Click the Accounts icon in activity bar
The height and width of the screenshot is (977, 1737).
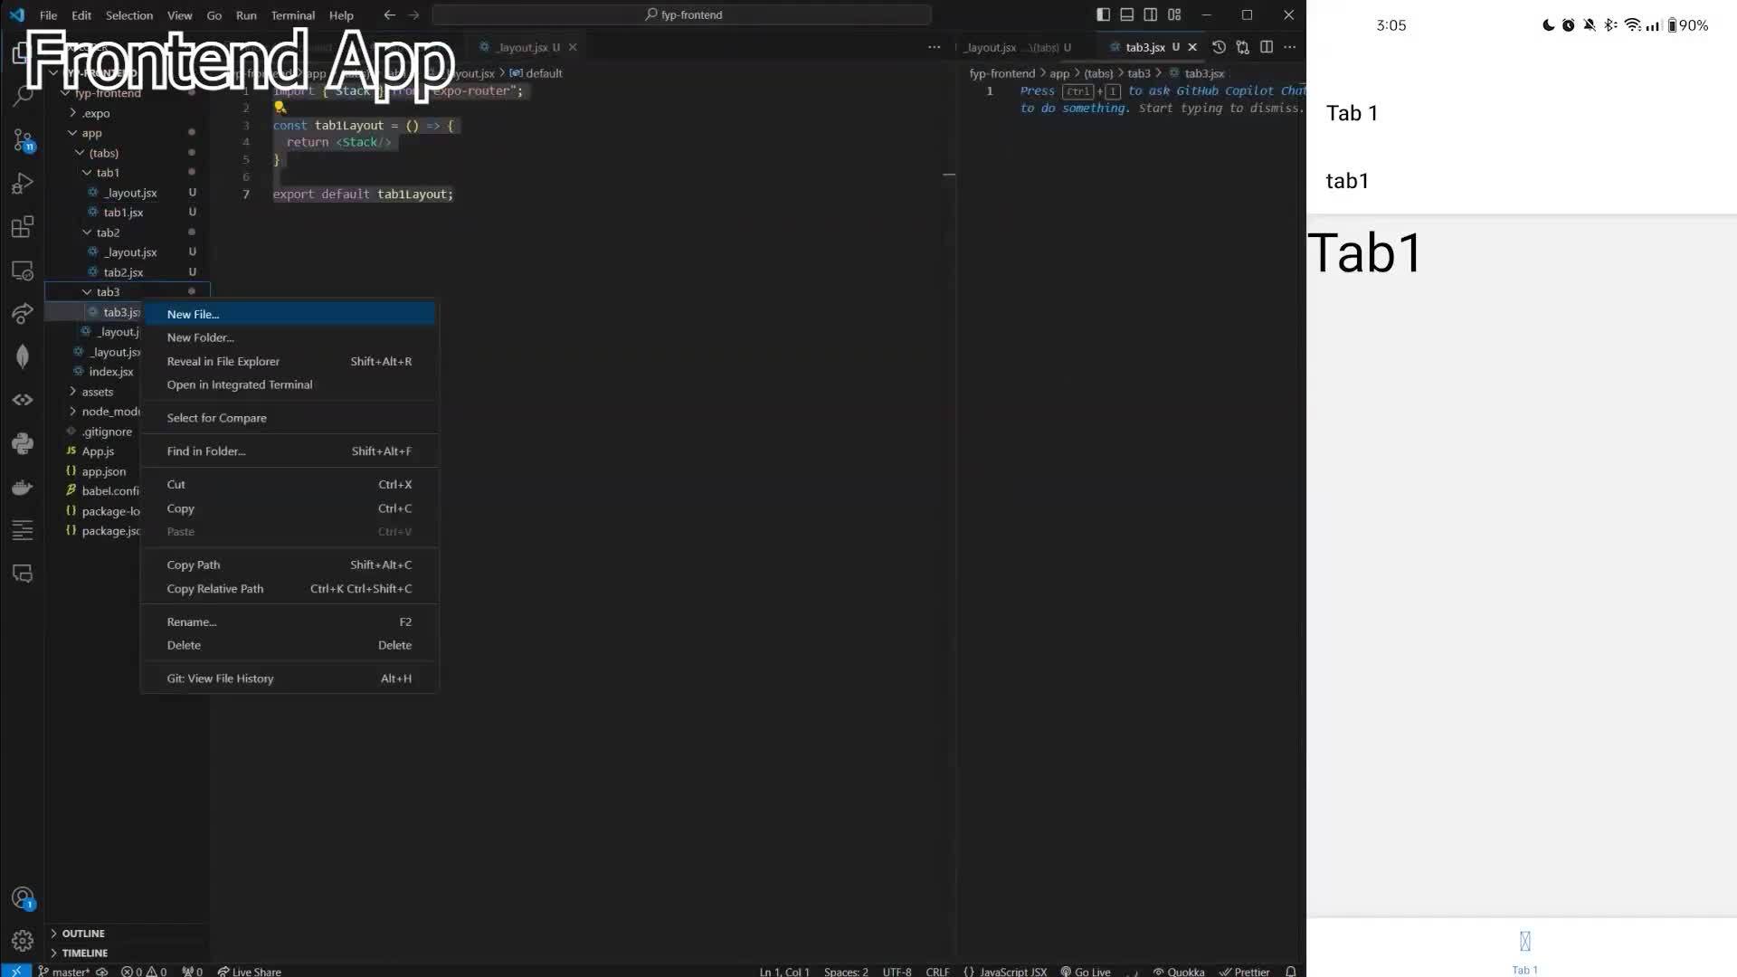[x=23, y=897]
